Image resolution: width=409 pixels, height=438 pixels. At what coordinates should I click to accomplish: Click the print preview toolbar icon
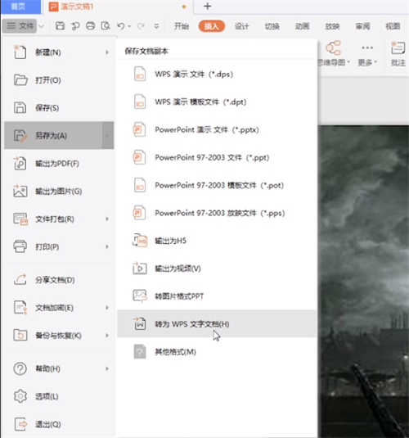click(106, 26)
